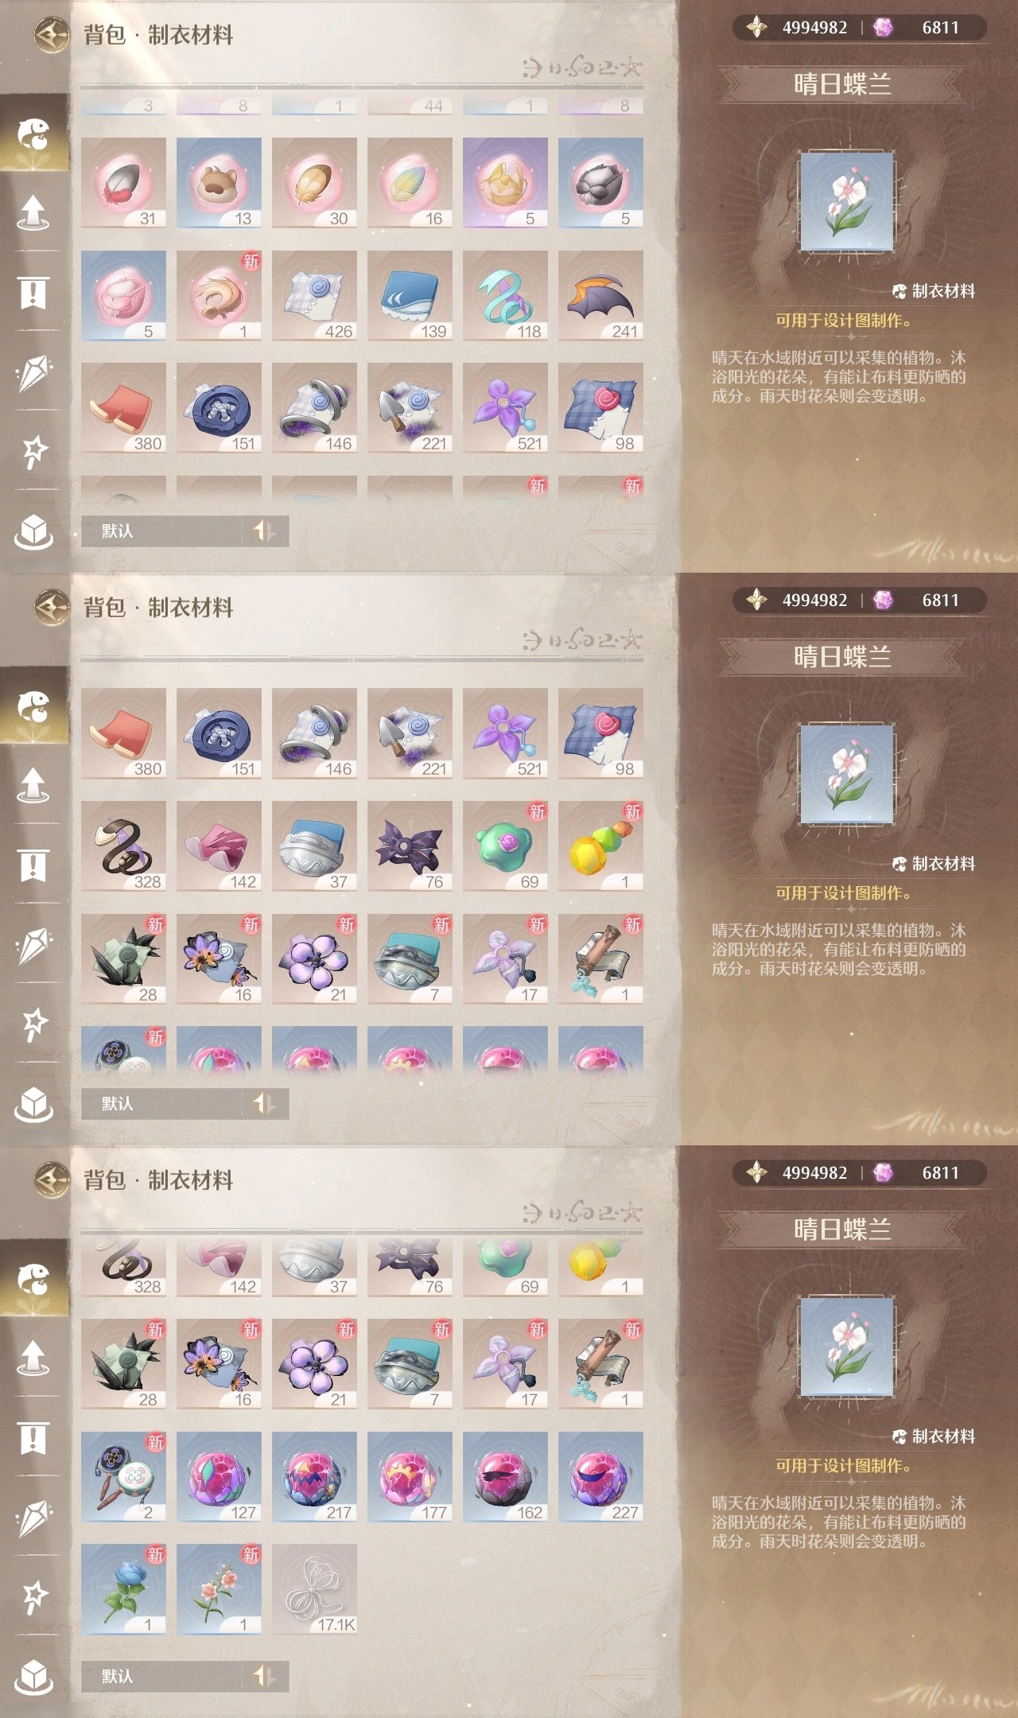
Task: Select the blue rose material with new badge
Action: tap(123, 1589)
